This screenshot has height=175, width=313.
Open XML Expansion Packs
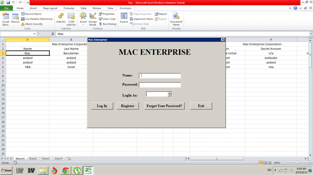tap(141, 19)
